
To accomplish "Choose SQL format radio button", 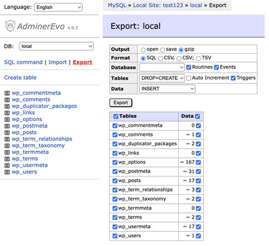I will (143, 59).
